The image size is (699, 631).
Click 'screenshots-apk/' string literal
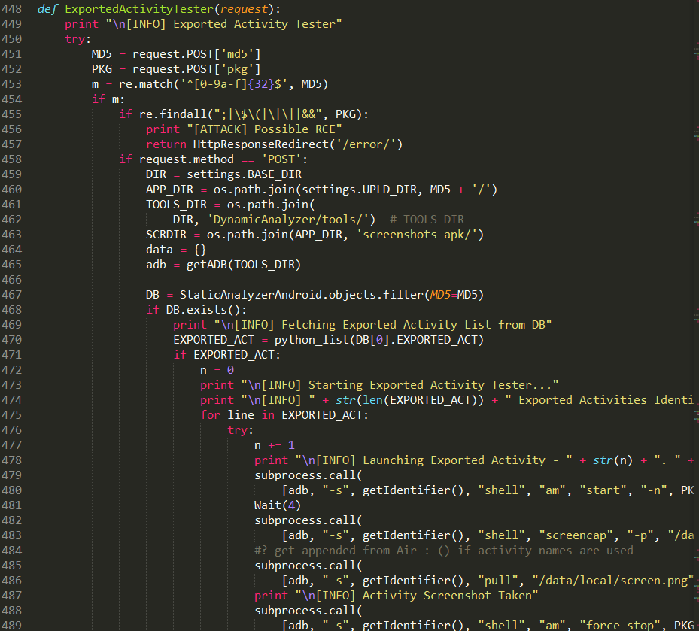pyautogui.click(x=417, y=235)
